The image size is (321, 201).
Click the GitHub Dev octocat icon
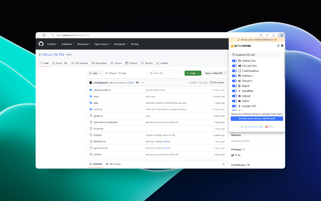coord(239,61)
